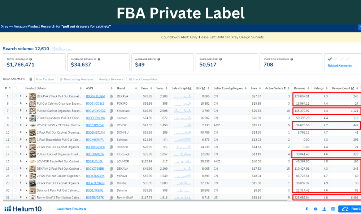The height and width of the screenshot is (214, 361).
Task: Select the POKIPO row checkbox
Action: (x=15, y=104)
